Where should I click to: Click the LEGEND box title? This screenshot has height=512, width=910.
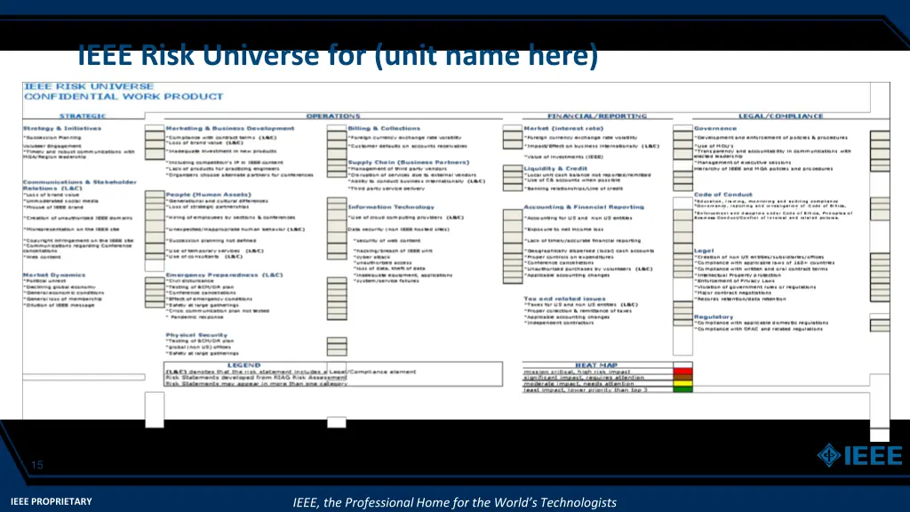[243, 365]
